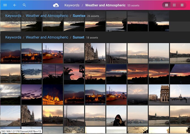Open Keywords link in the Sunrise breadcrumb
Screen dimensions: 190x134
click(13, 16)
